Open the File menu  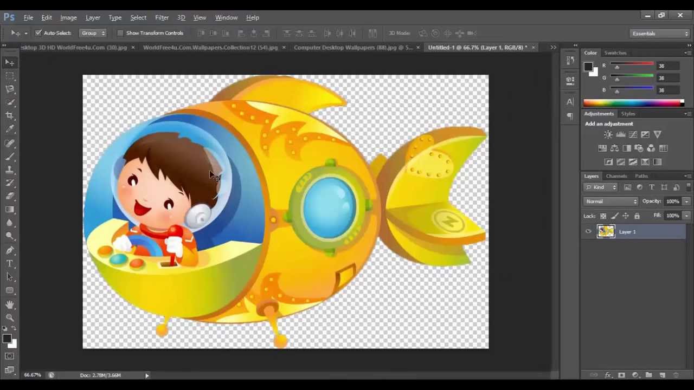click(28, 17)
